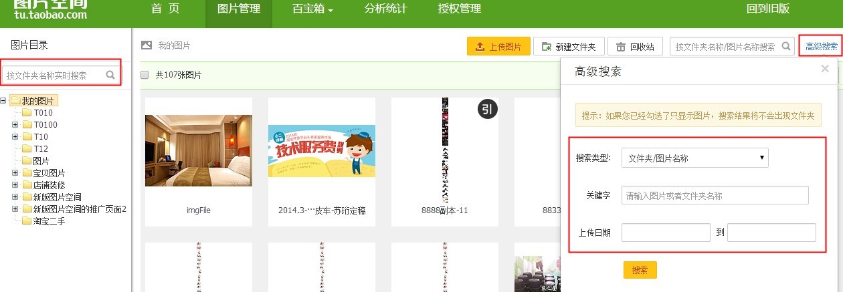Screen dimensions: 843x292
Task: Open the imgFile hotel room thumbnail
Action: (199, 150)
